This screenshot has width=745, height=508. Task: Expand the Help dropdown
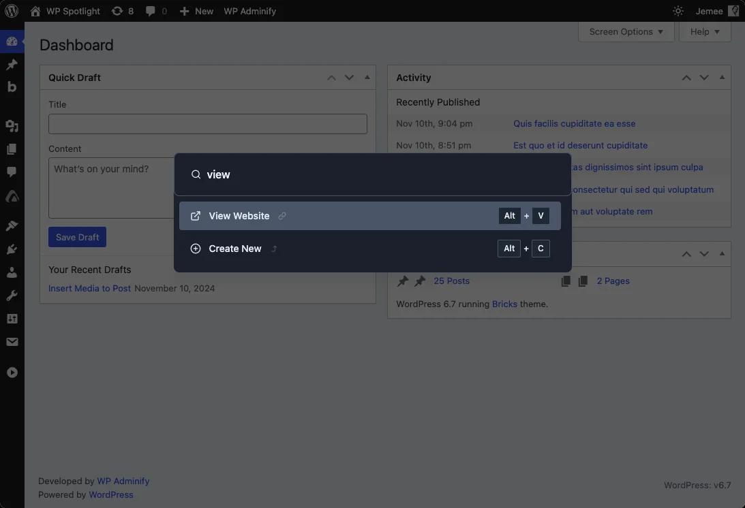point(705,31)
